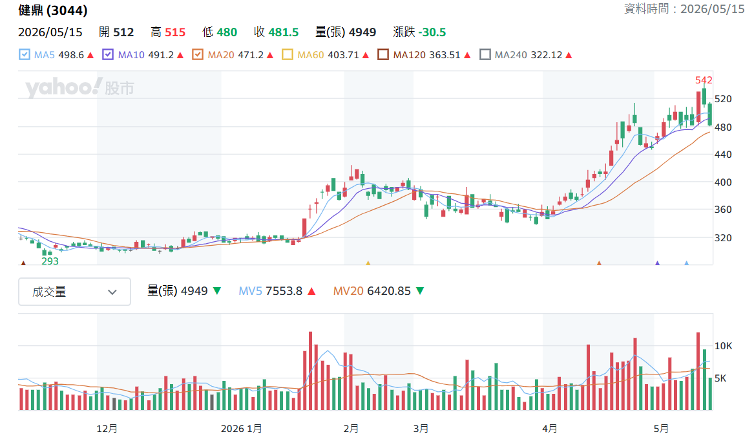Enable the MA240 moving average checkbox

[485, 55]
